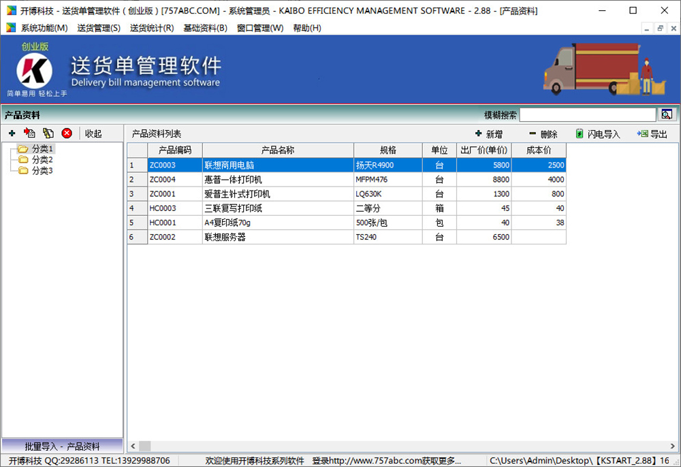The image size is (681, 467).
Task: Click the inner window restore button
Action: (660, 28)
